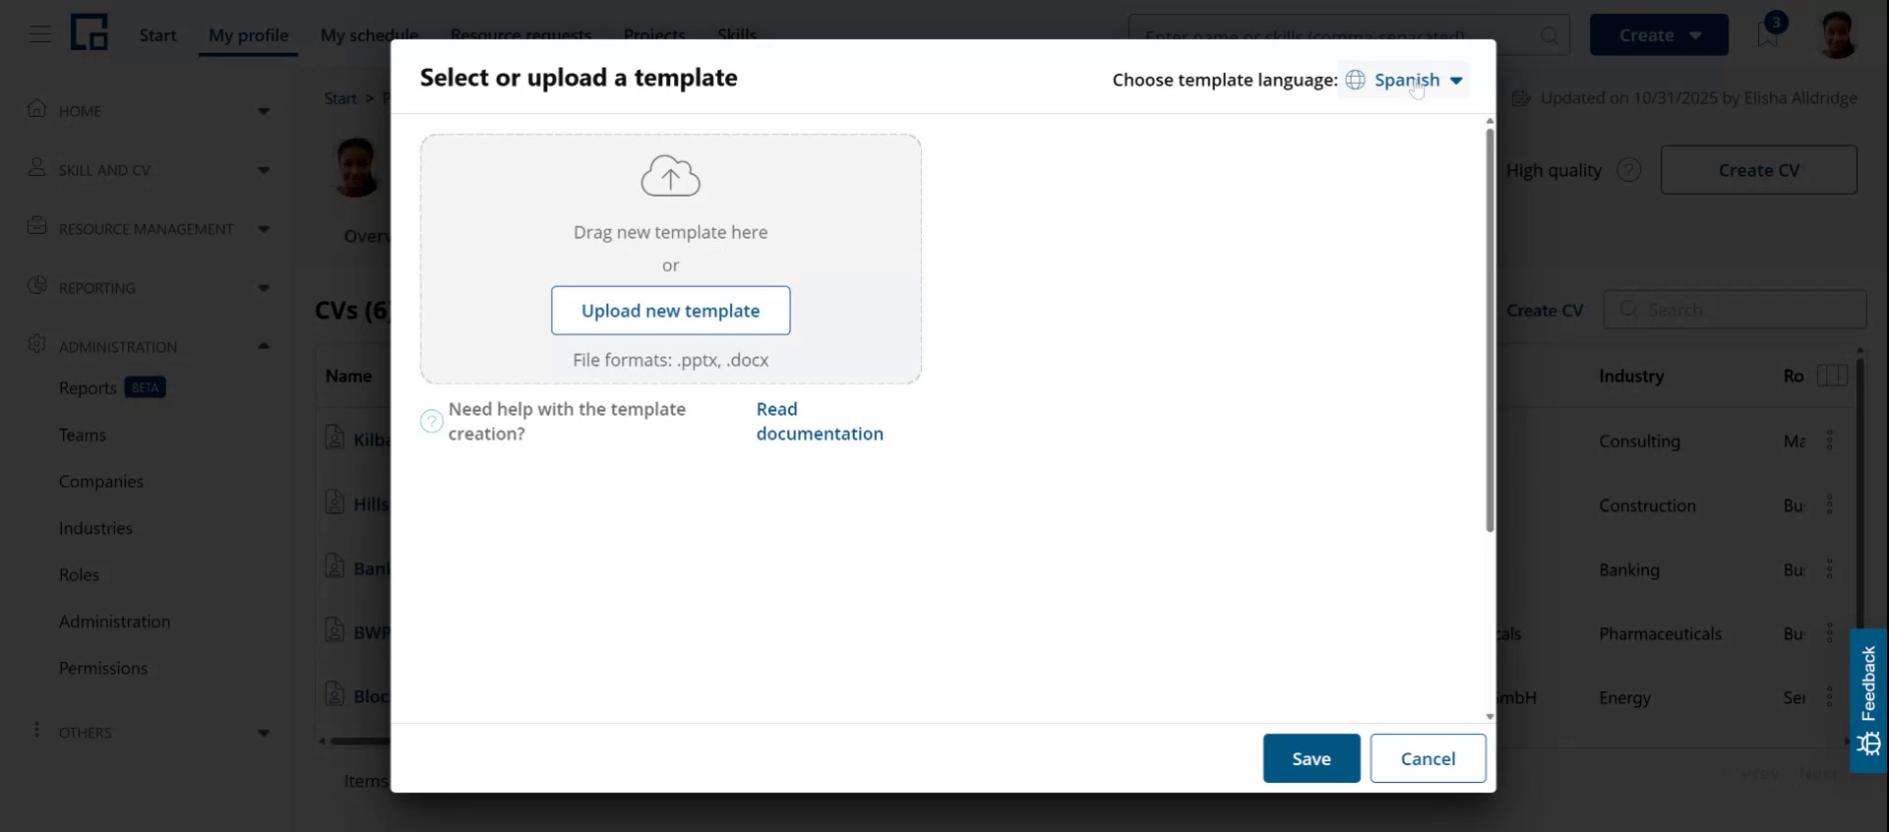The image size is (1889, 832).
Task: Click the Administration gear icon
Action: tap(37, 344)
